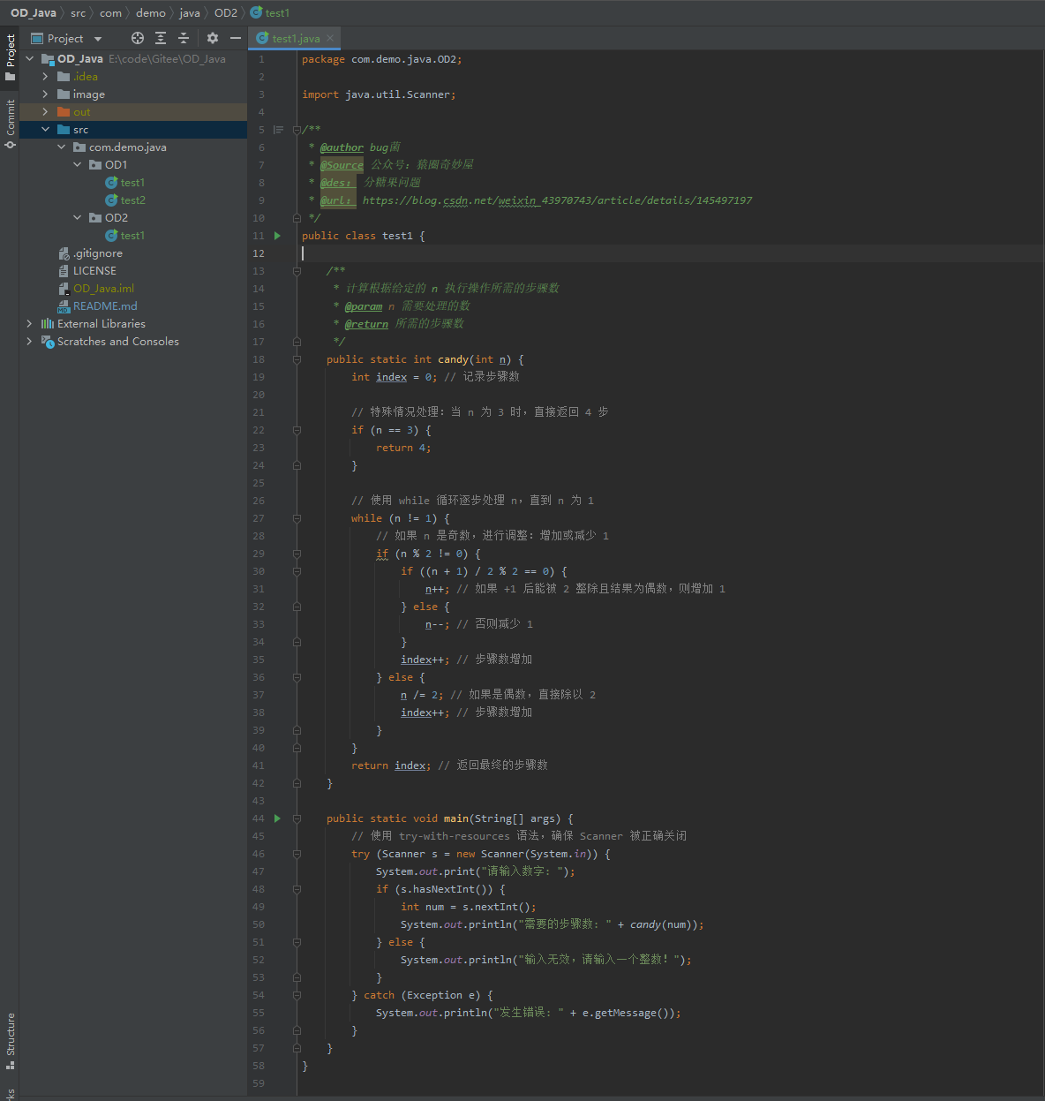This screenshot has height=1101, width=1045.
Task: Click demo in the breadcrumb bar
Action: click(151, 13)
